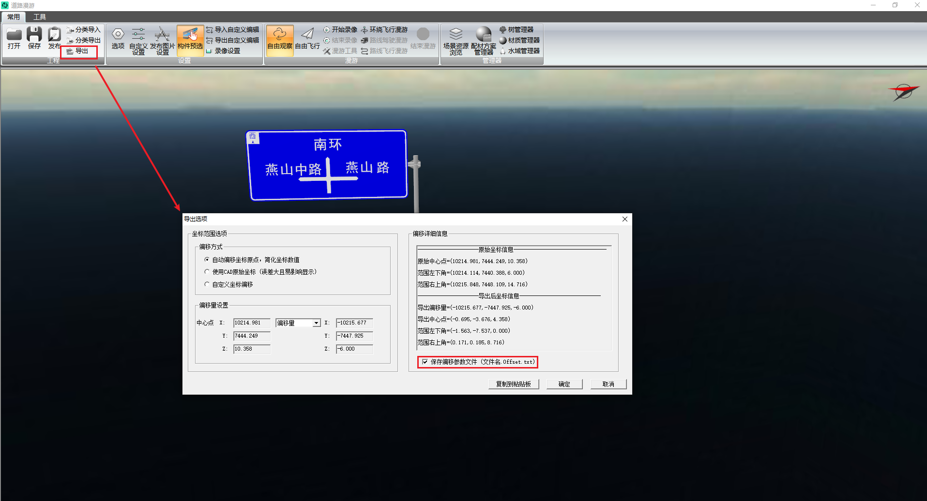Switch to the 常用 ribbon tab
Viewport: 927px width, 501px height.
tap(14, 17)
